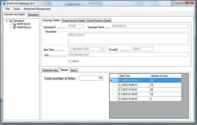Viewport: 197px width, 125px height.
Task: Switch to the Extracted Links tab
Action: tap(50, 70)
